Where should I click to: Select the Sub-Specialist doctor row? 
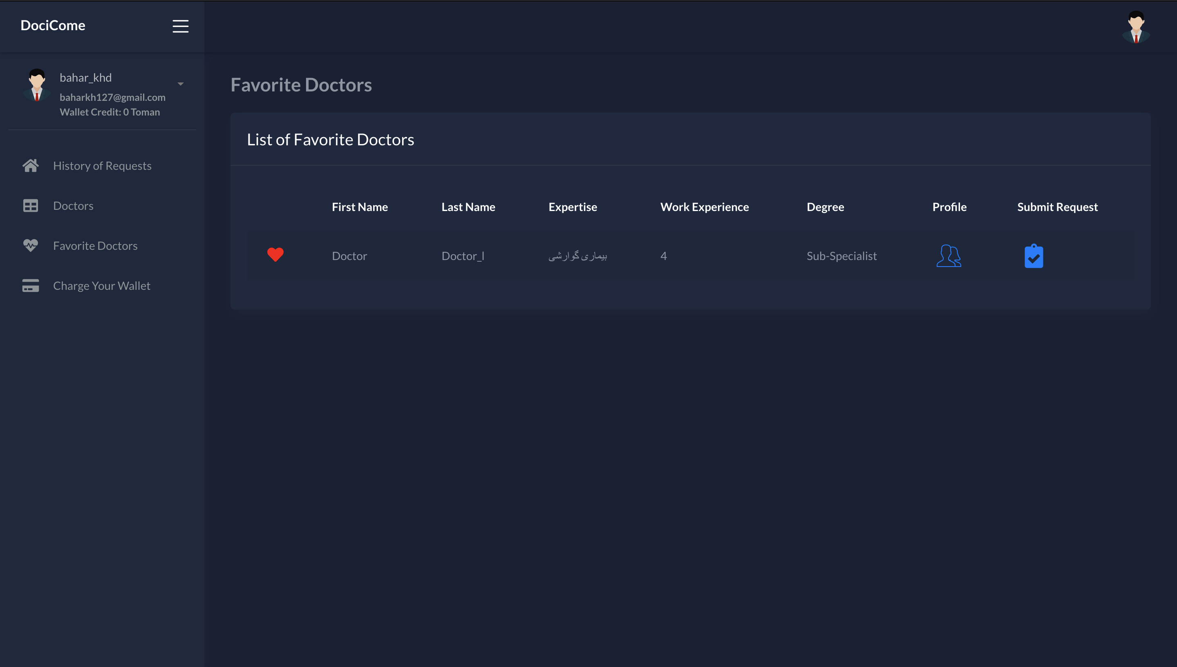[841, 256]
